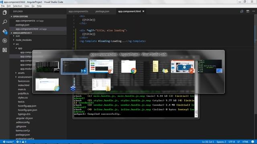This screenshot has width=257, height=144.
Task: Select the second PowerPoint slide thumbnail in switcher
Action: tap(183, 66)
